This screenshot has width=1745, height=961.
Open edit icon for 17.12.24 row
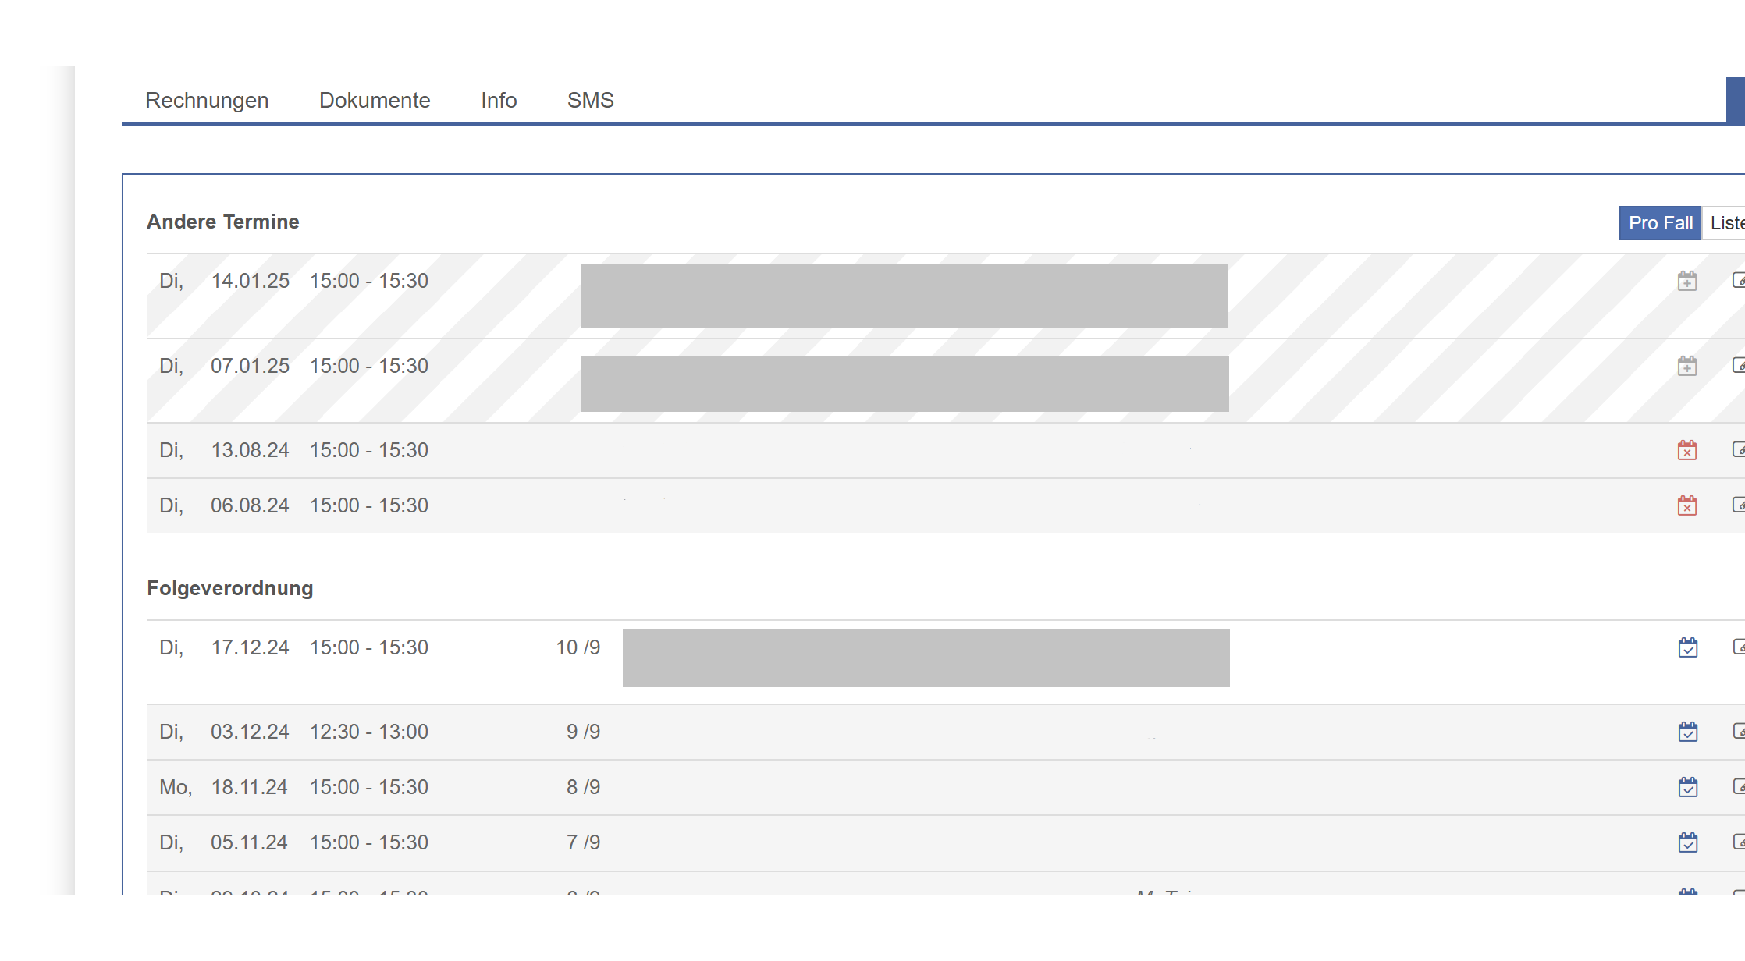(1738, 647)
